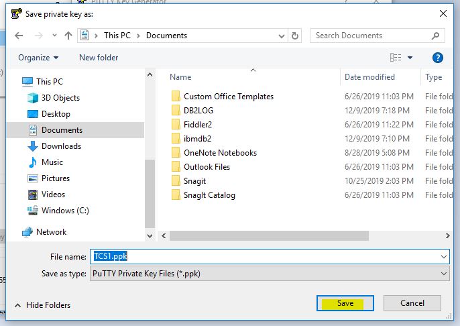The image size is (460, 326).
Task: Change the view layout icon
Action: [x=396, y=58]
